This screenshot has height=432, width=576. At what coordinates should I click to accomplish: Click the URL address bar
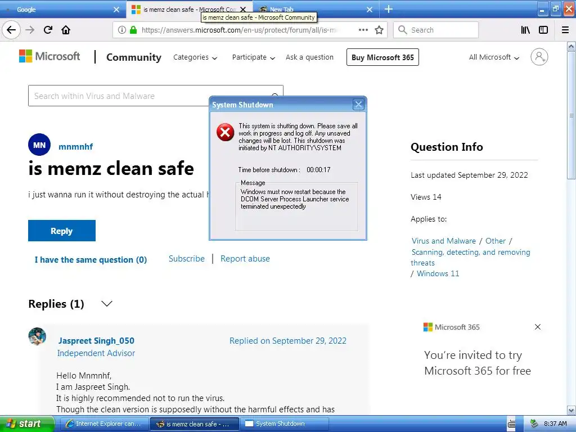pyautogui.click(x=249, y=30)
